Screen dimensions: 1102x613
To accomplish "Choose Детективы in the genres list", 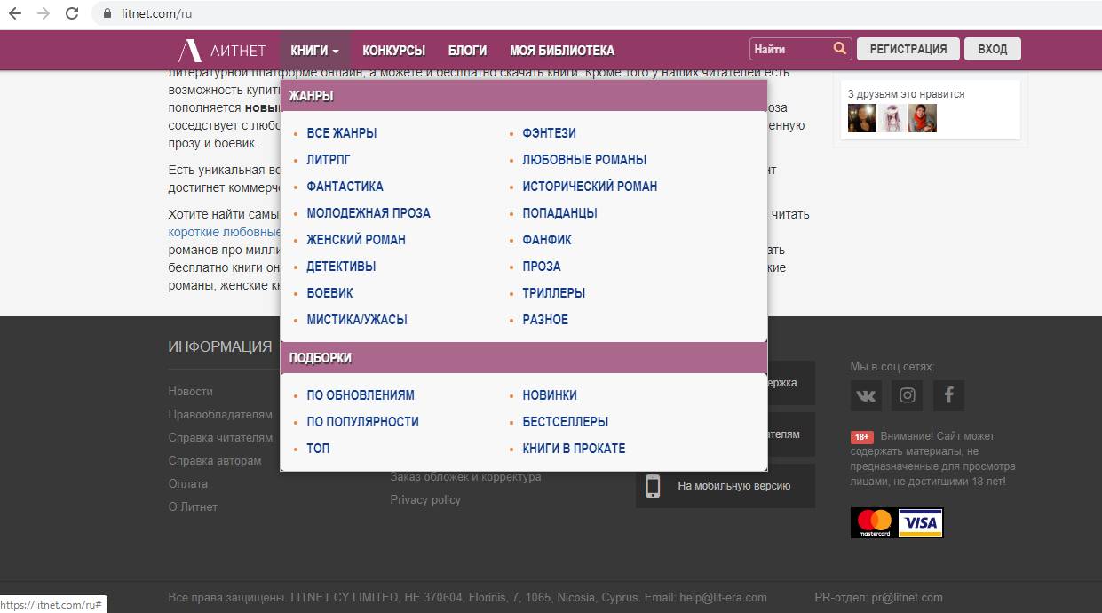I will pos(341,267).
